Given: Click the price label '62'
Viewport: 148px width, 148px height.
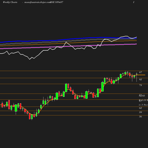Looking at the screenshot, I should coord(141,108).
